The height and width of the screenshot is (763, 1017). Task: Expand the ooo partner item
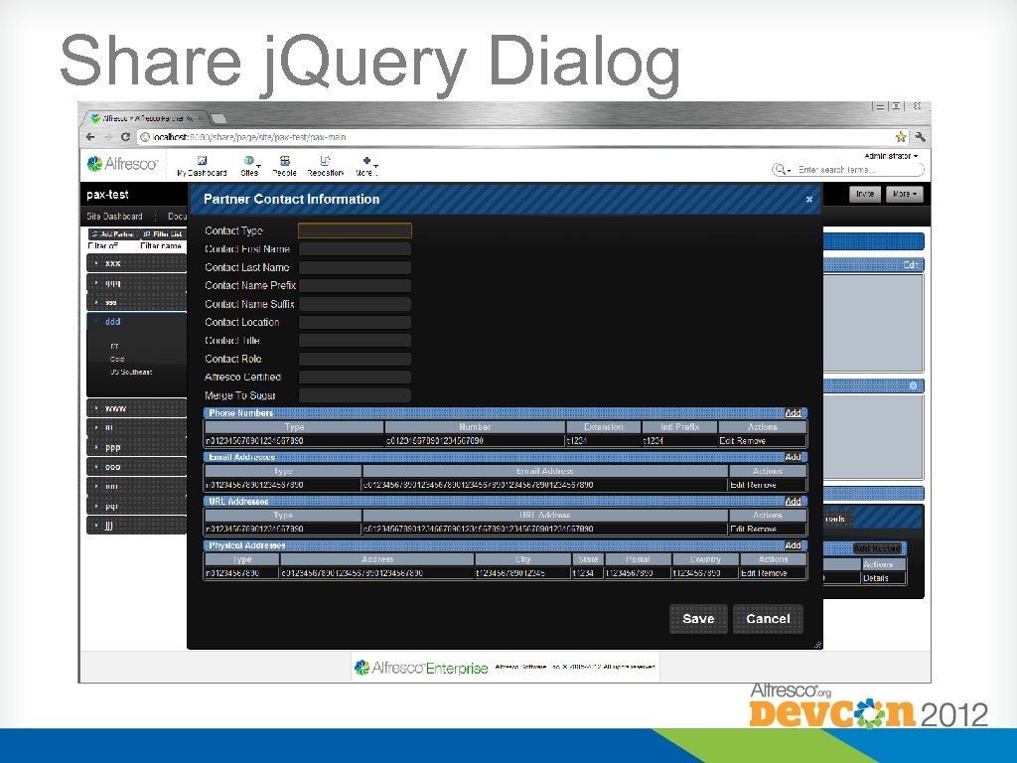136,467
